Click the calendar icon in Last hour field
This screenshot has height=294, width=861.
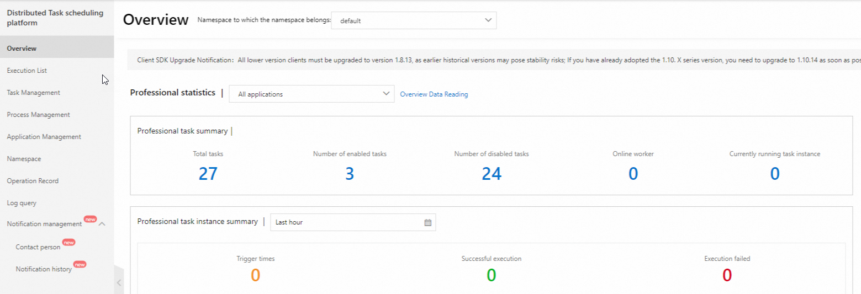point(427,222)
